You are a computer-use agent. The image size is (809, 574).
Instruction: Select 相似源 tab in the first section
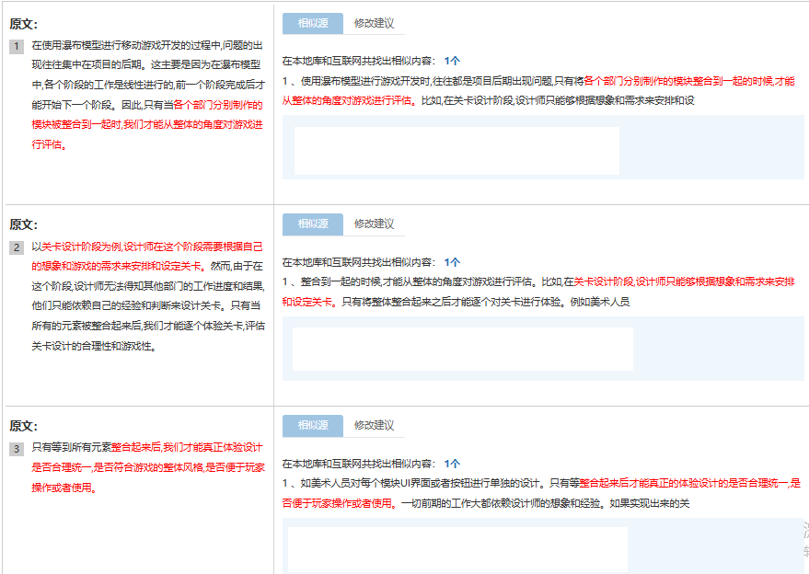pyautogui.click(x=312, y=23)
